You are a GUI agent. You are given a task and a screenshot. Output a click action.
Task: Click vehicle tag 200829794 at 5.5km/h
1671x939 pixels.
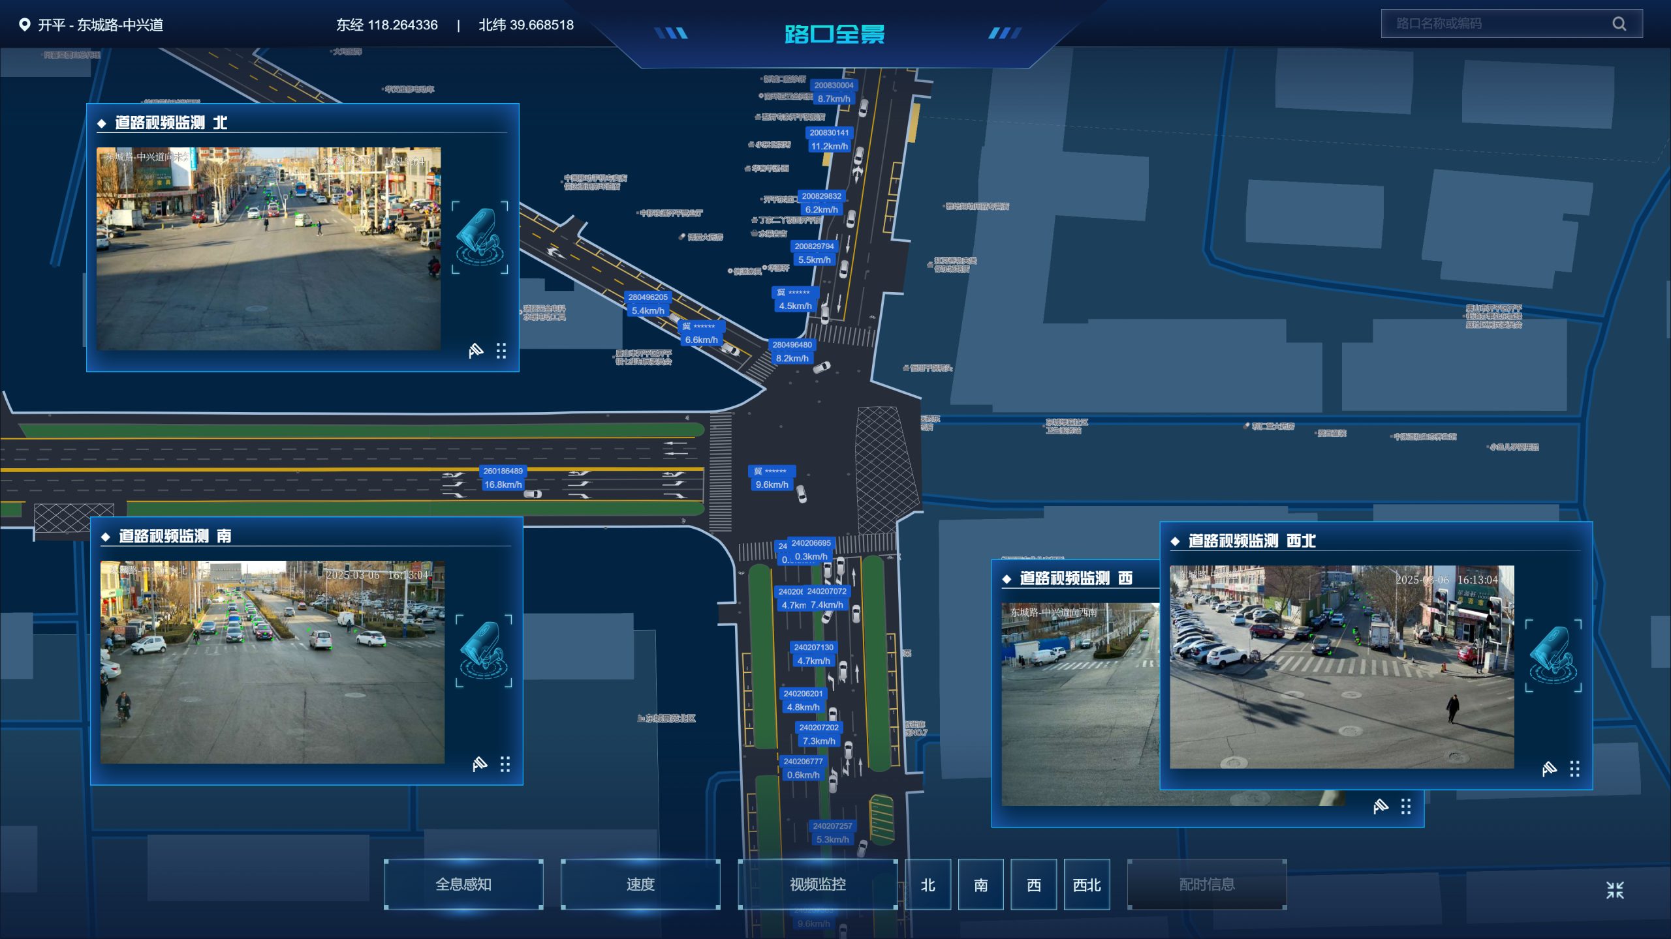[814, 253]
